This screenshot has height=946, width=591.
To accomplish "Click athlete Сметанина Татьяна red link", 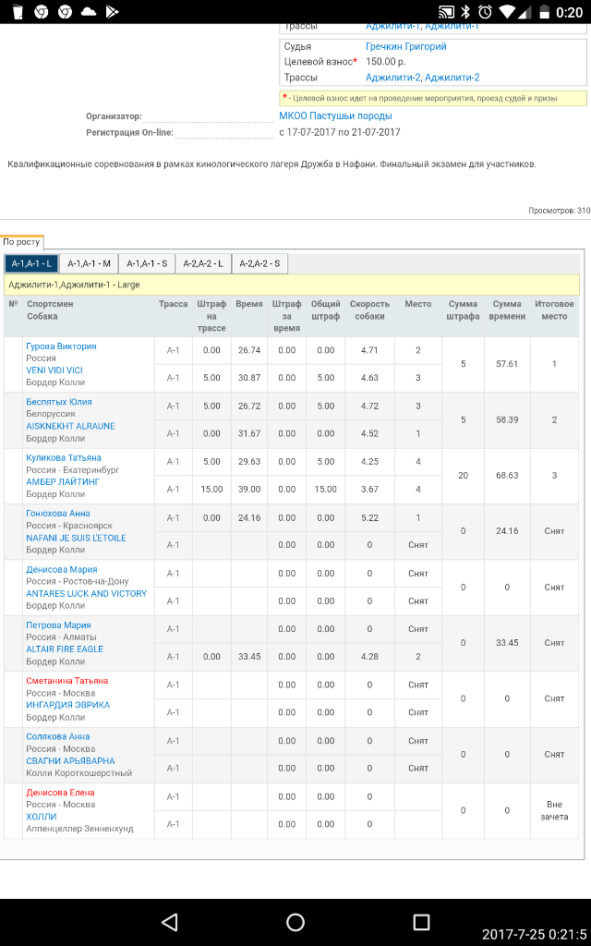I will (66, 681).
